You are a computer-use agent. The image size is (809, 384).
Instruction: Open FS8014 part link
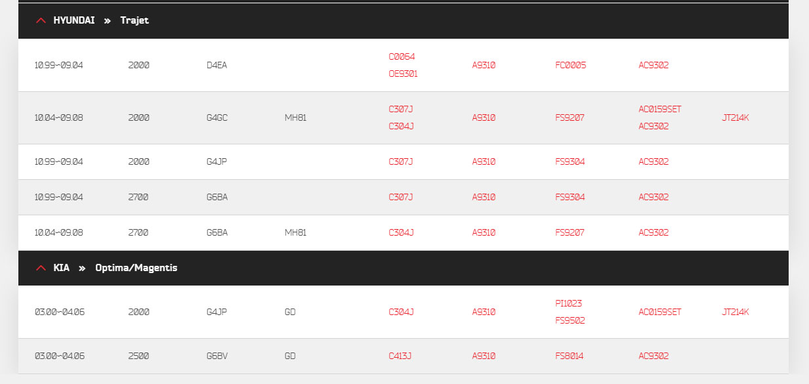(x=570, y=356)
